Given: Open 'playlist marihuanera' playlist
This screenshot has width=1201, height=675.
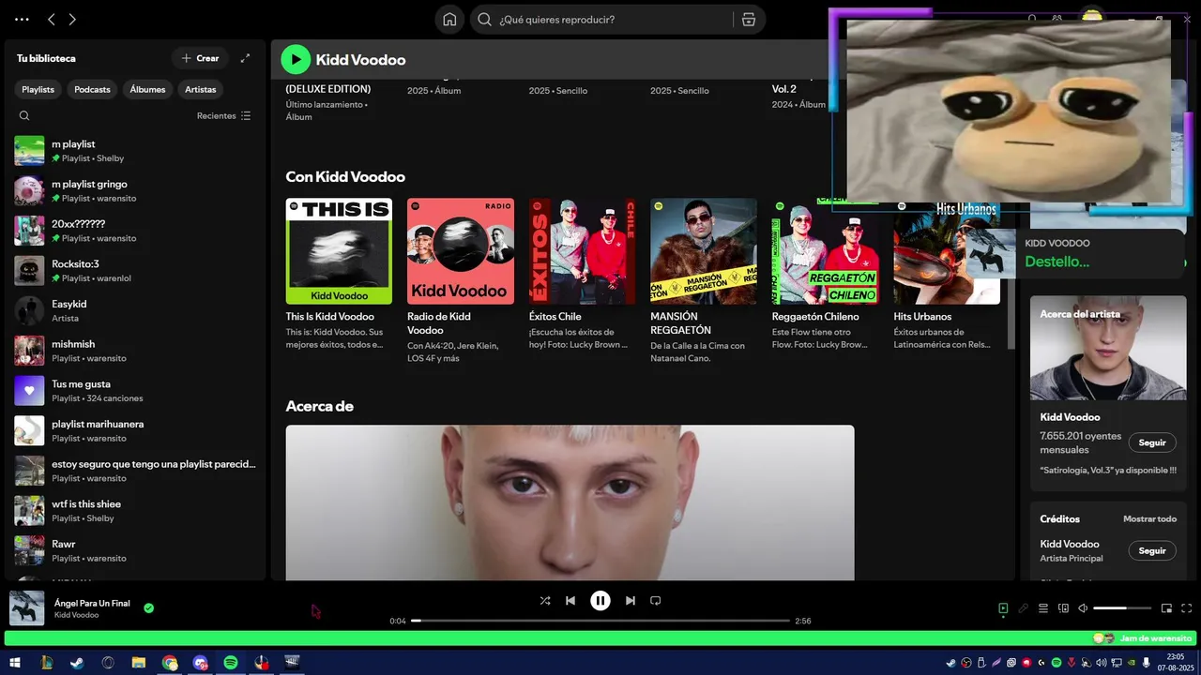Looking at the screenshot, I should [135, 430].
